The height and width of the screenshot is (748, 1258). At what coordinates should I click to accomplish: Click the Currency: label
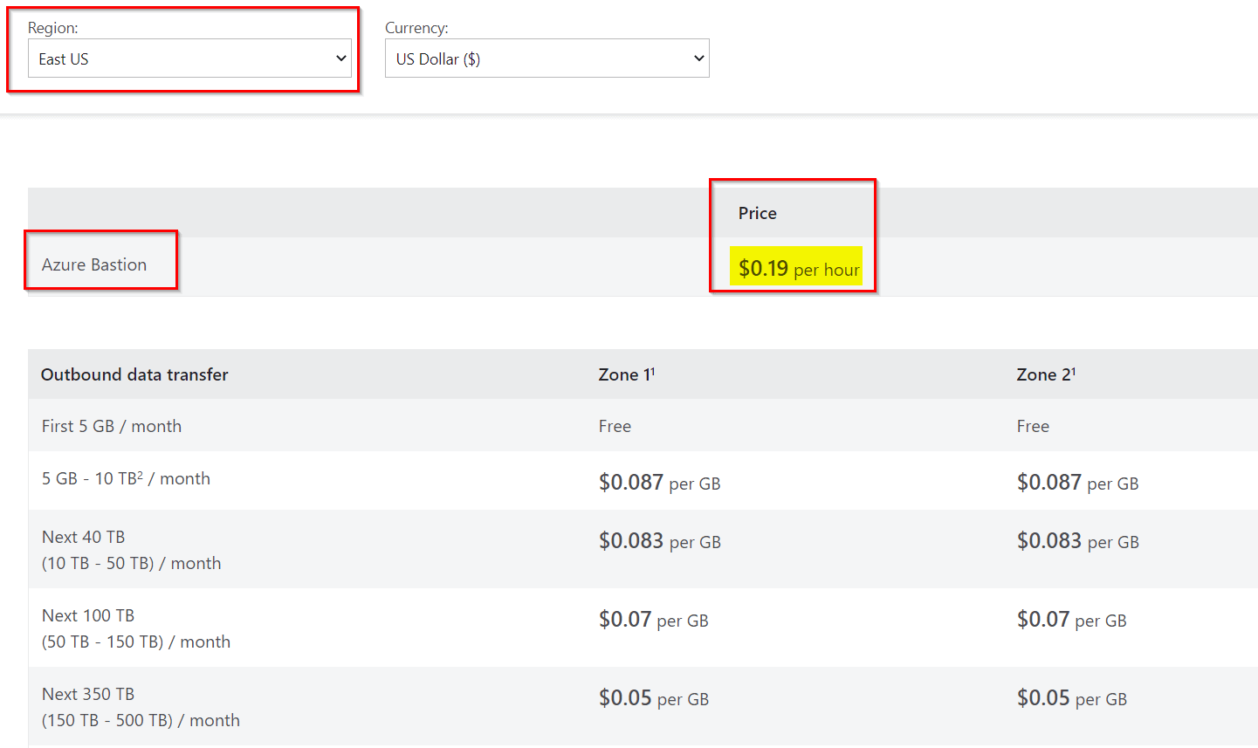416,28
